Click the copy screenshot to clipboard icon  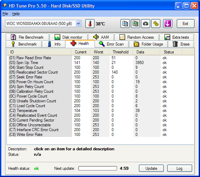pyautogui.click(x=135, y=24)
